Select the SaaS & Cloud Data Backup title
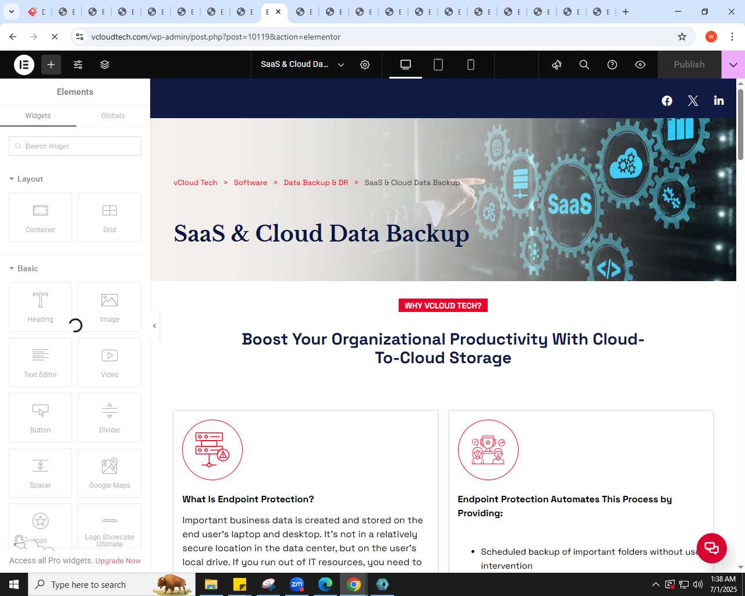Viewport: 745px width, 596px height. tap(321, 233)
